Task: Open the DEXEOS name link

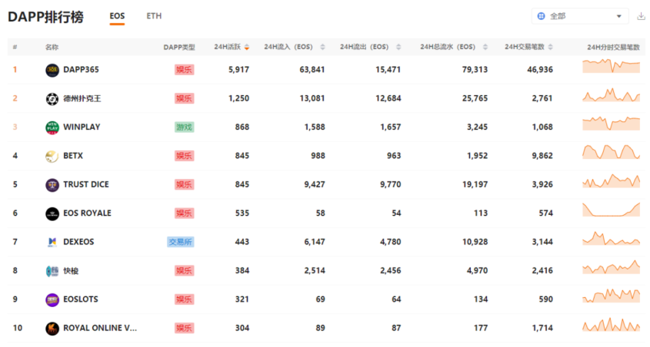Action: pyautogui.click(x=78, y=242)
